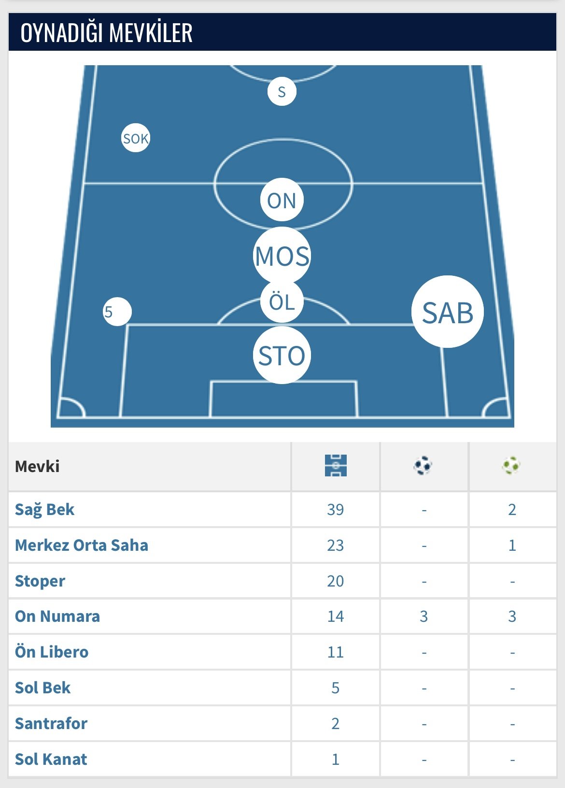Click the SAB position circle on pitch
The width and height of the screenshot is (565, 788).
coord(448,312)
